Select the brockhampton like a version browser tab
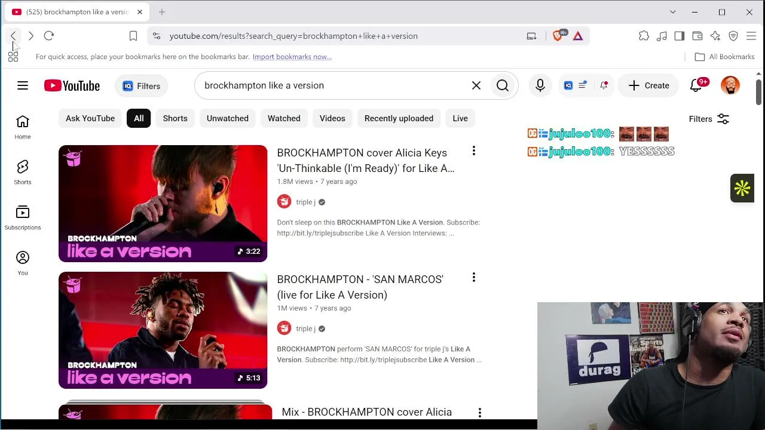The width and height of the screenshot is (765, 430). point(77,12)
